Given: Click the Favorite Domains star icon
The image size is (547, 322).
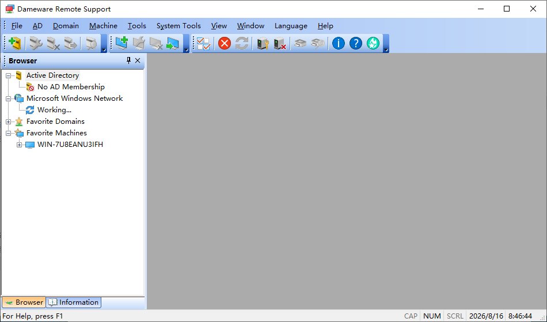Looking at the screenshot, I should point(19,122).
